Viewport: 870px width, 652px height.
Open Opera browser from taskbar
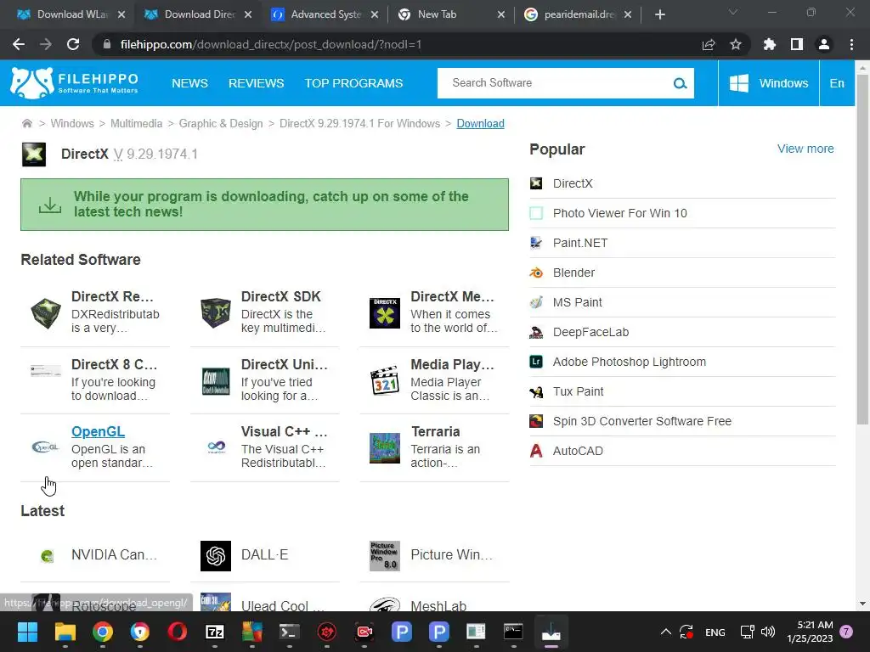(x=177, y=632)
